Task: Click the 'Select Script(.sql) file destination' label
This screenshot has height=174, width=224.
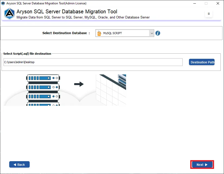Action: (27, 54)
